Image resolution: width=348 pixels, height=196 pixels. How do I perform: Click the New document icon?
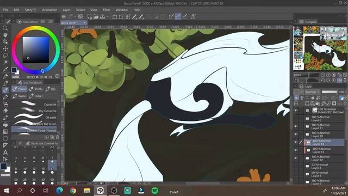(x=89, y=17)
